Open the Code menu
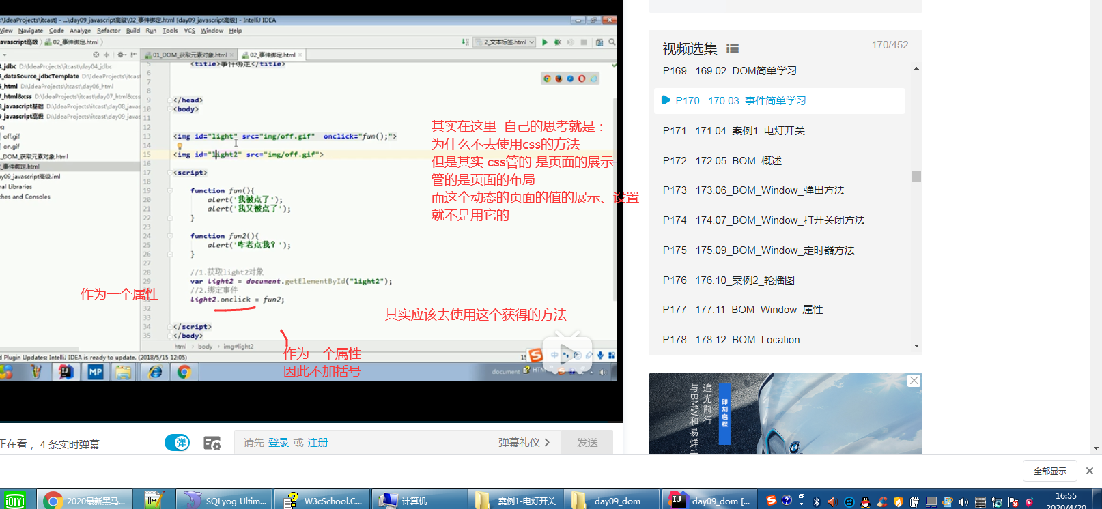1102x509 pixels. tap(57, 31)
